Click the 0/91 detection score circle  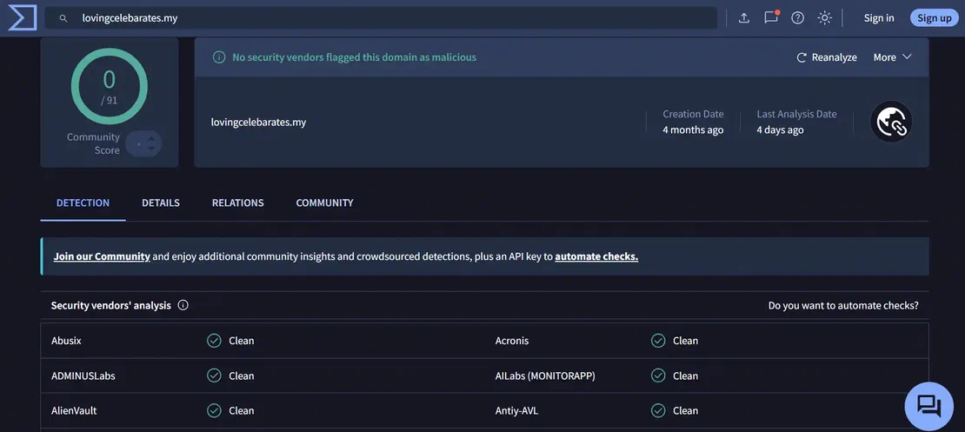click(109, 85)
